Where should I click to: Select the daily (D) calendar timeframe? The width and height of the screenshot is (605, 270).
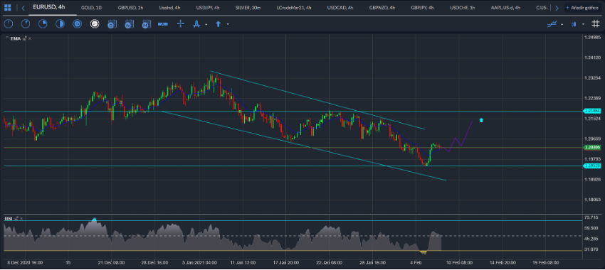point(112,24)
